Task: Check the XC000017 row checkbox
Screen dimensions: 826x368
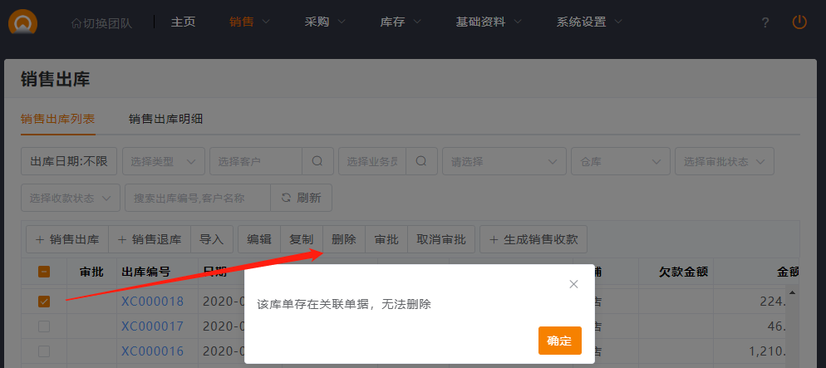Action: (44, 326)
